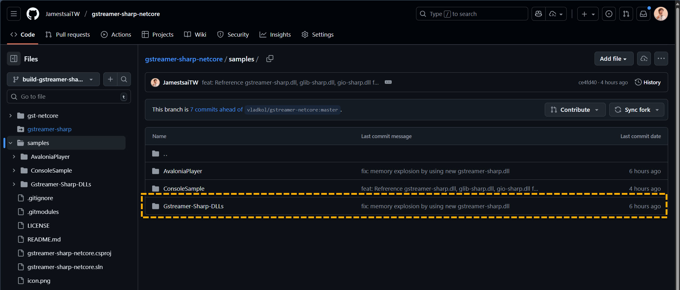Open the Add file dropdown
The image size is (680, 290).
613,59
